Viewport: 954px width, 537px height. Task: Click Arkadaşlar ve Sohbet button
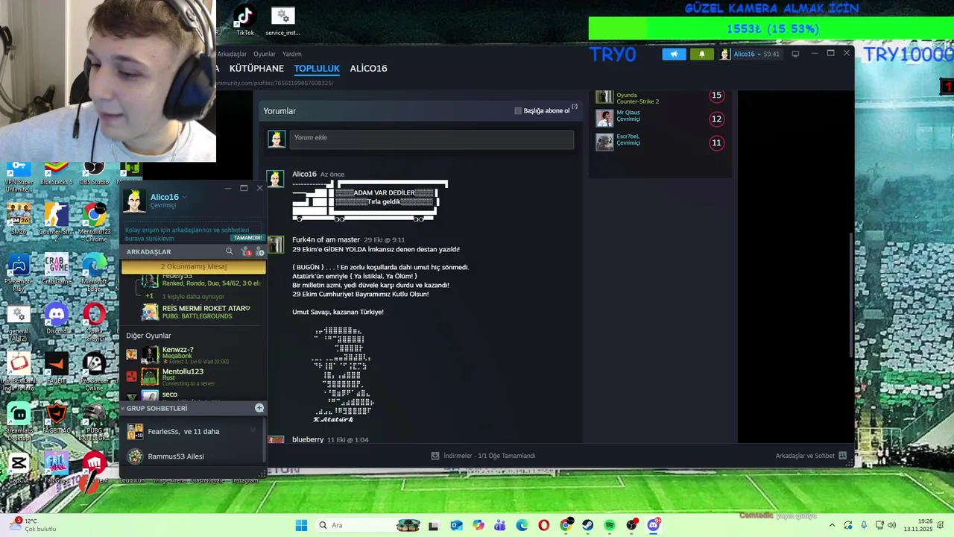click(811, 456)
